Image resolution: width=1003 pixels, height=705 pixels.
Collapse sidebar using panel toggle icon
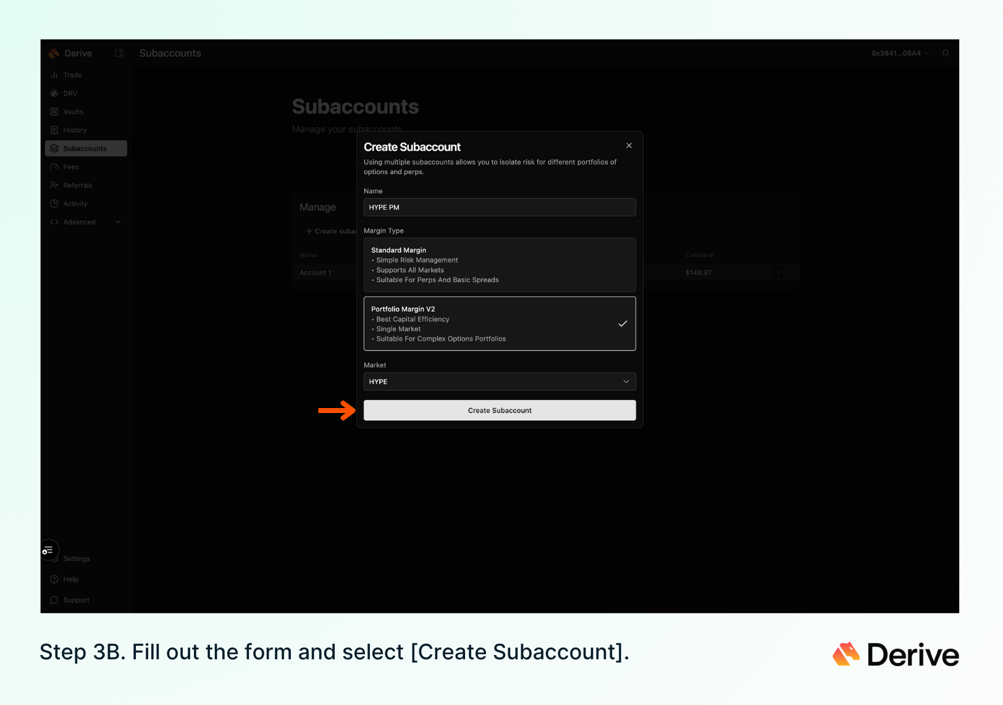point(119,53)
